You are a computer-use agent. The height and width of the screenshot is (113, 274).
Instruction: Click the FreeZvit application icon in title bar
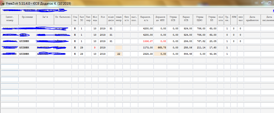3,2
